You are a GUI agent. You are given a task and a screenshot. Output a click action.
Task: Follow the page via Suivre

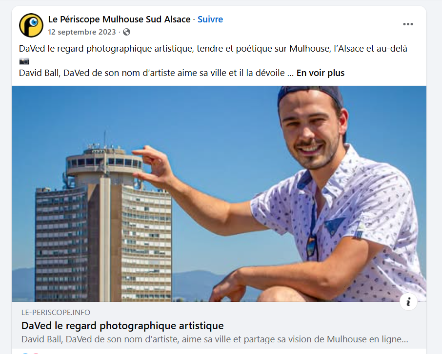[210, 19]
